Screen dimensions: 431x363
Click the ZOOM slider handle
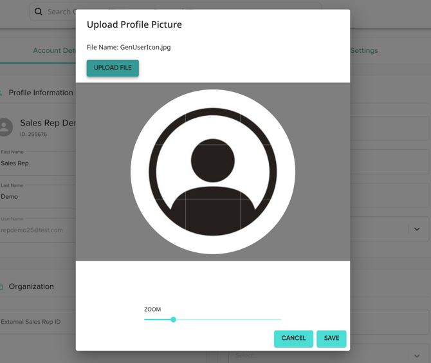[x=173, y=319]
